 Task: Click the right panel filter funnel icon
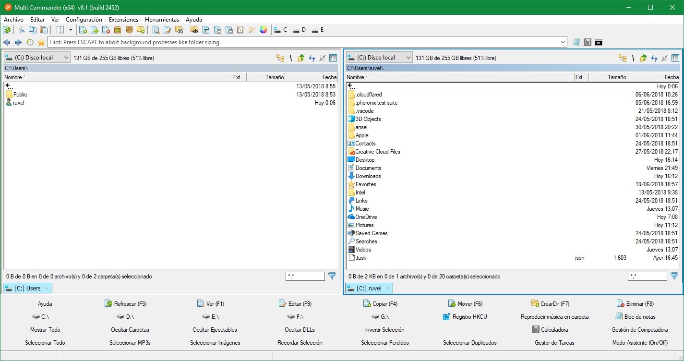(x=674, y=276)
